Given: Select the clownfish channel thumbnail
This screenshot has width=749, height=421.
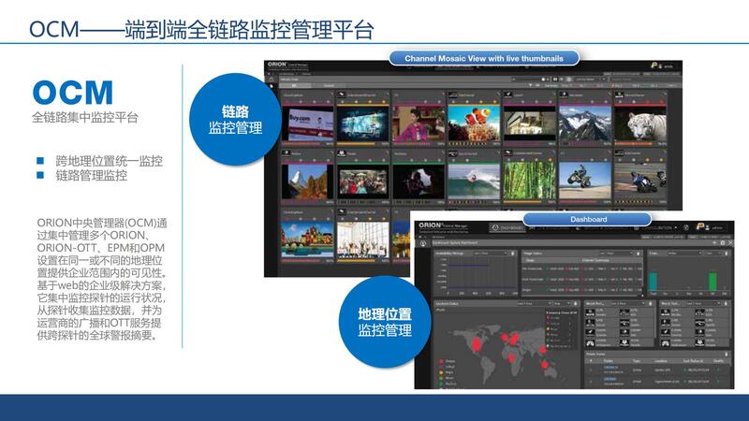Looking at the screenshot, I should pos(473,122).
